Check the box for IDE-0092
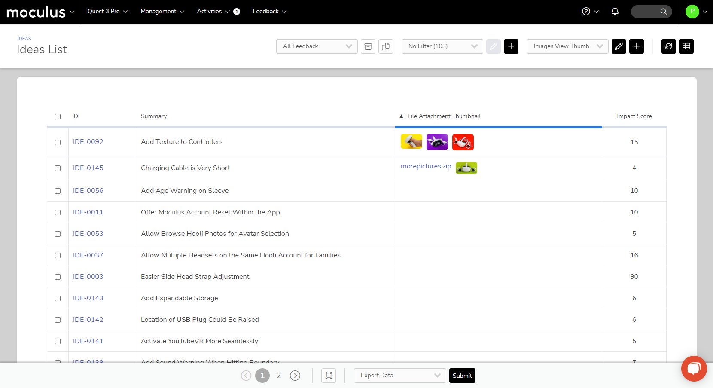The width and height of the screenshot is (713, 388). click(x=58, y=142)
